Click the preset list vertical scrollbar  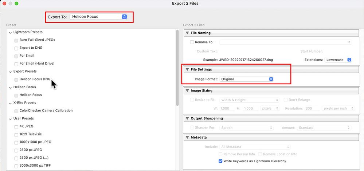177,69
